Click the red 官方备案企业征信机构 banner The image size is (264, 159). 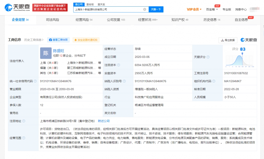tap(50, 8)
